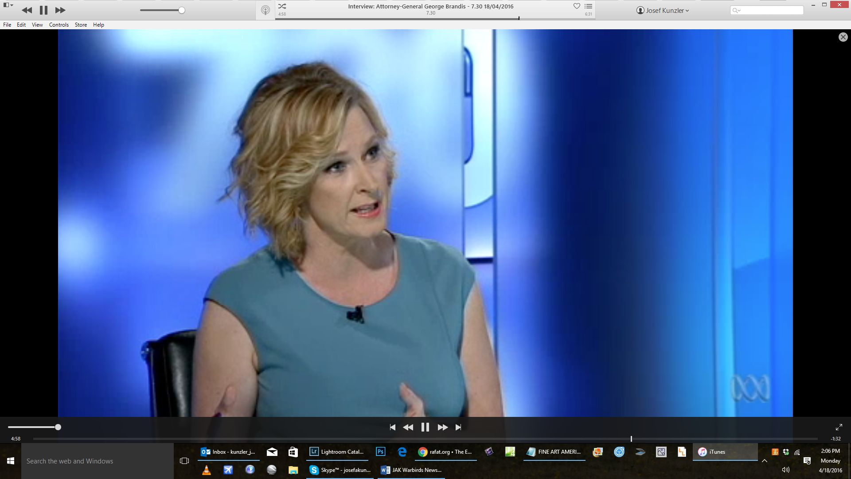
Task: Go to the previous track in video controls
Action: pyautogui.click(x=392, y=427)
